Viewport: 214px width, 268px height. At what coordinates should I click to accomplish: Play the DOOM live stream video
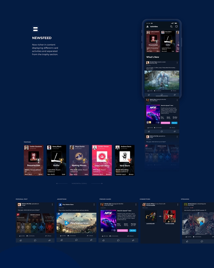tap(202, 224)
